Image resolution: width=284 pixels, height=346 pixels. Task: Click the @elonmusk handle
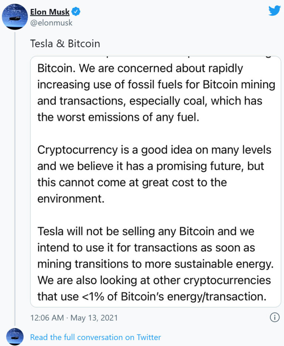[x=51, y=23]
